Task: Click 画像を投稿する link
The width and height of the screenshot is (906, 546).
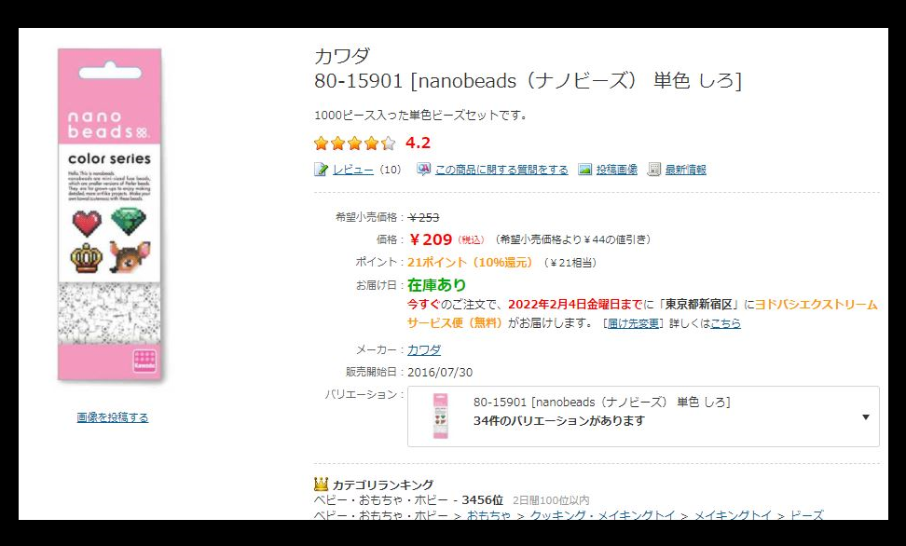Action: pyautogui.click(x=113, y=417)
